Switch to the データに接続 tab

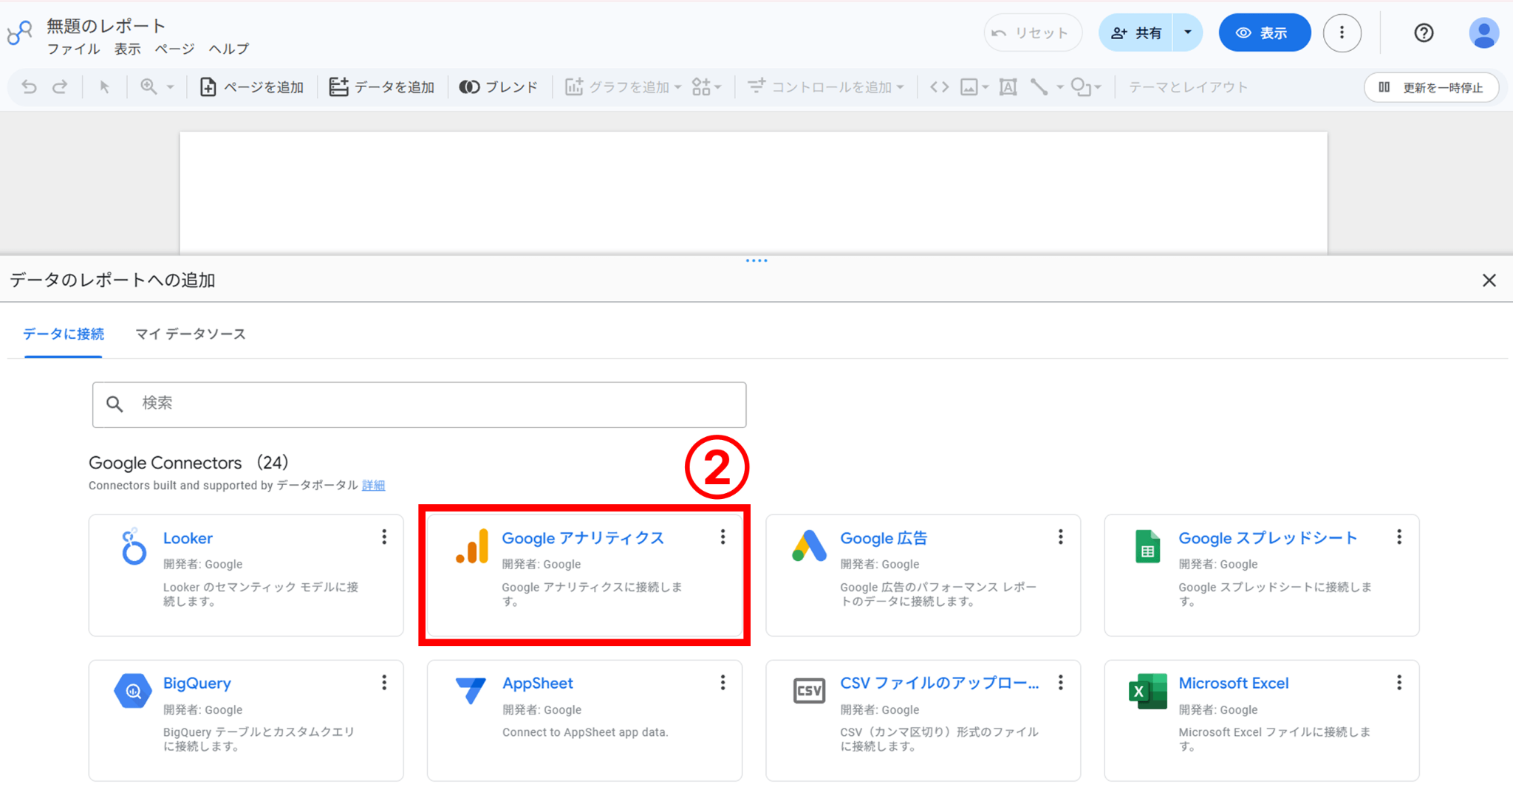tap(64, 334)
